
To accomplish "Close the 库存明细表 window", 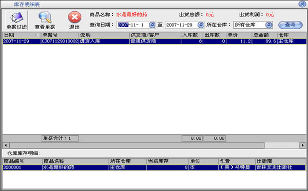I will click(x=302, y=4).
